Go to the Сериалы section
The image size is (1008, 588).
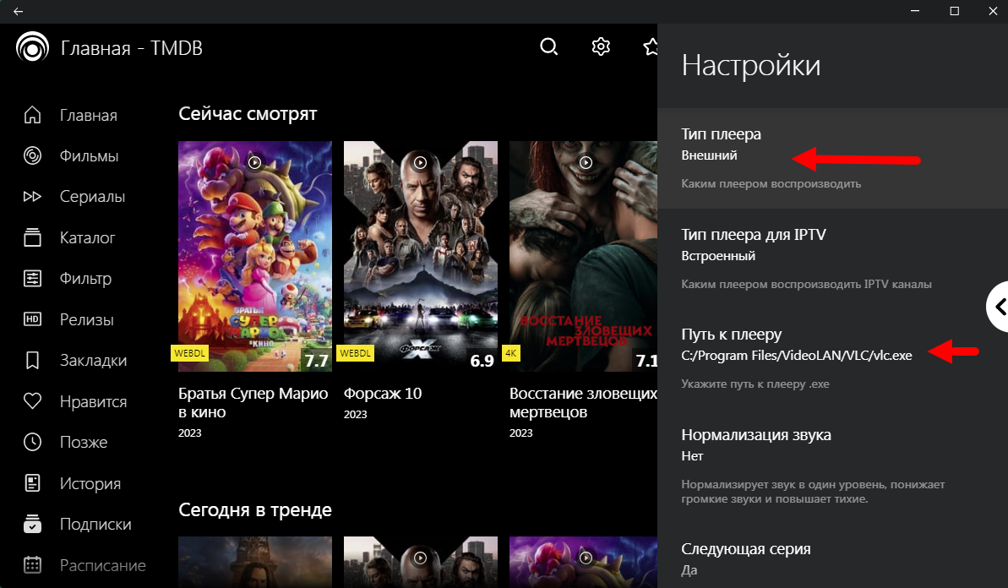tap(93, 197)
